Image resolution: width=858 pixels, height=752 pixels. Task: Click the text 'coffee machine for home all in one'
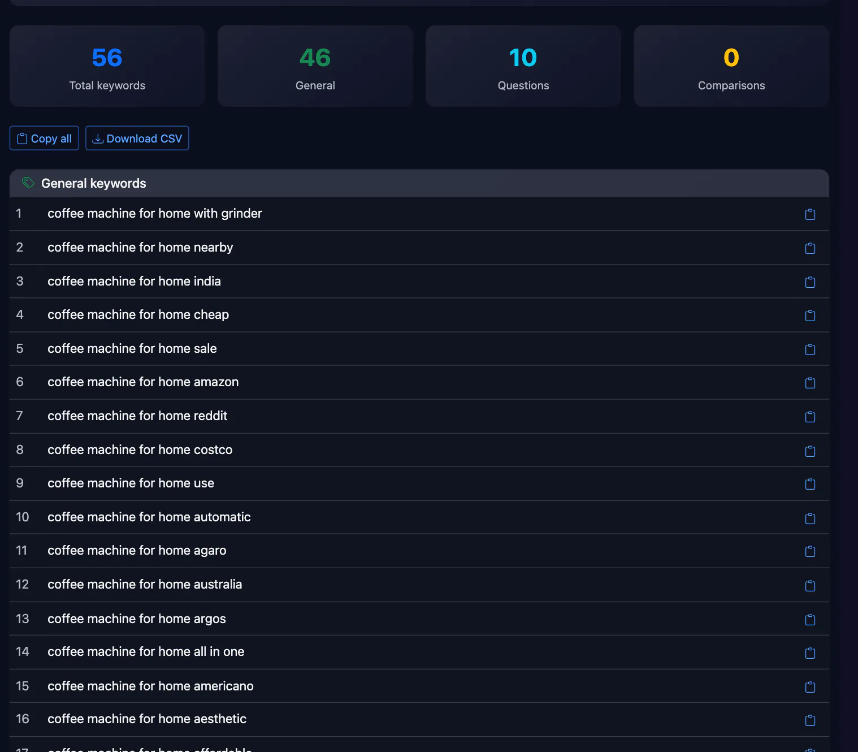146,652
